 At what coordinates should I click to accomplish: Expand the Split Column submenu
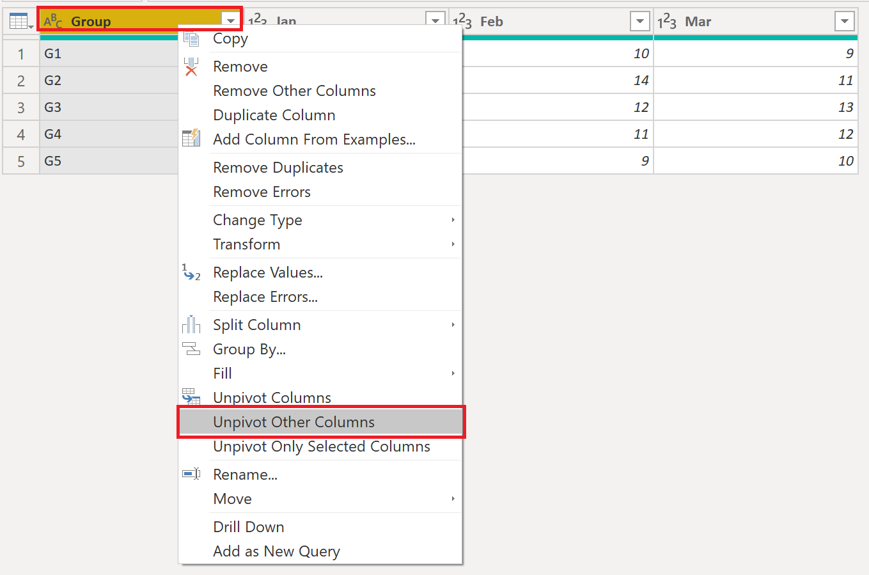click(x=453, y=325)
